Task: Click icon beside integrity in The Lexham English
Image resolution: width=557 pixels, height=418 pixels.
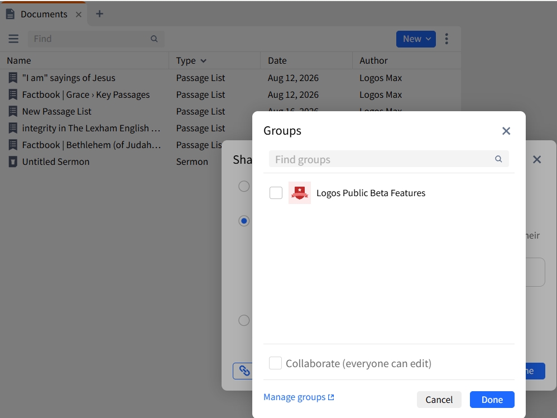Action: coord(13,128)
